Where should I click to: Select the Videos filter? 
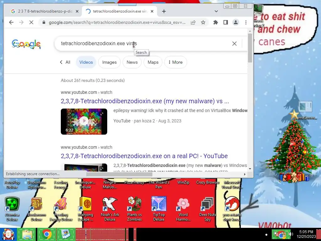tap(86, 62)
